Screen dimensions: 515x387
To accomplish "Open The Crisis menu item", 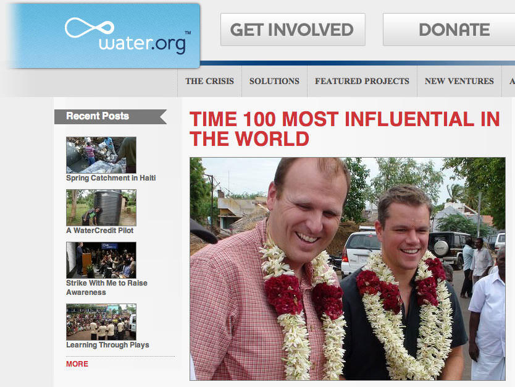I will click(x=209, y=81).
